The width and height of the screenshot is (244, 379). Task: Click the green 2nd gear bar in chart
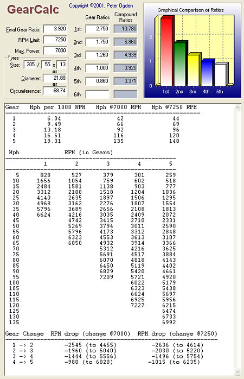[x=180, y=64]
